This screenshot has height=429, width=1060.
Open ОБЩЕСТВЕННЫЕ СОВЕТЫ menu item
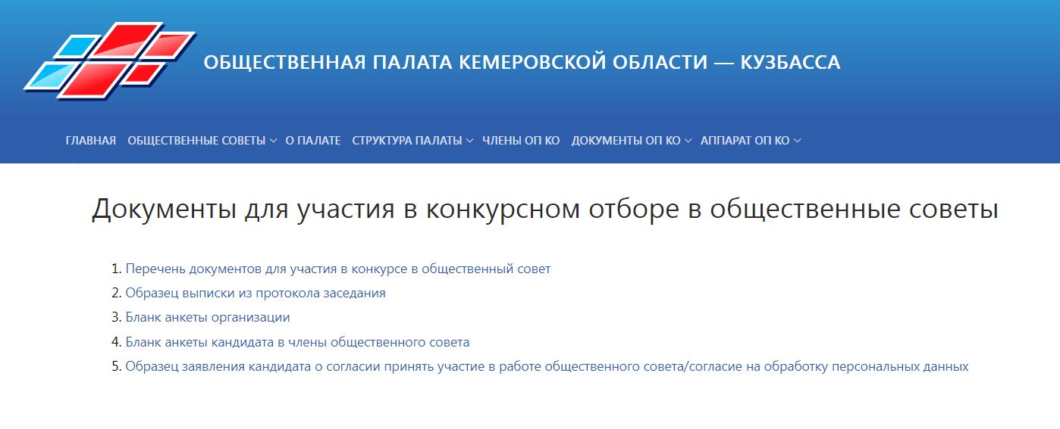click(x=196, y=141)
